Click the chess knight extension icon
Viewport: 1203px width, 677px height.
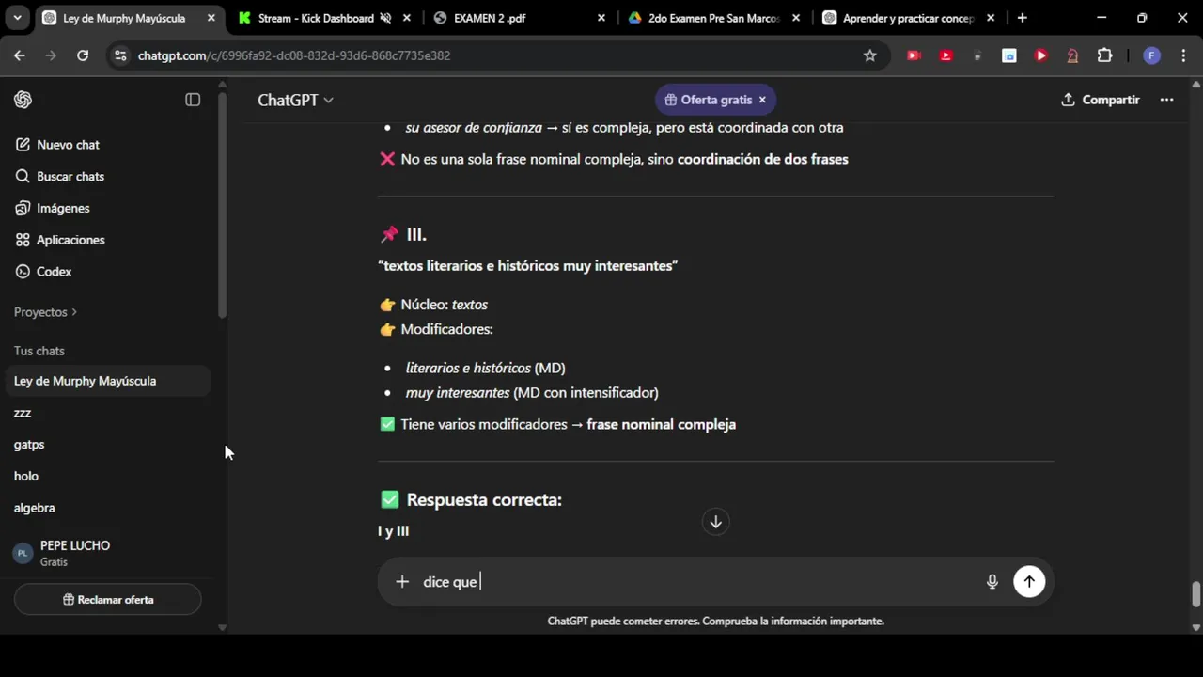(1072, 55)
